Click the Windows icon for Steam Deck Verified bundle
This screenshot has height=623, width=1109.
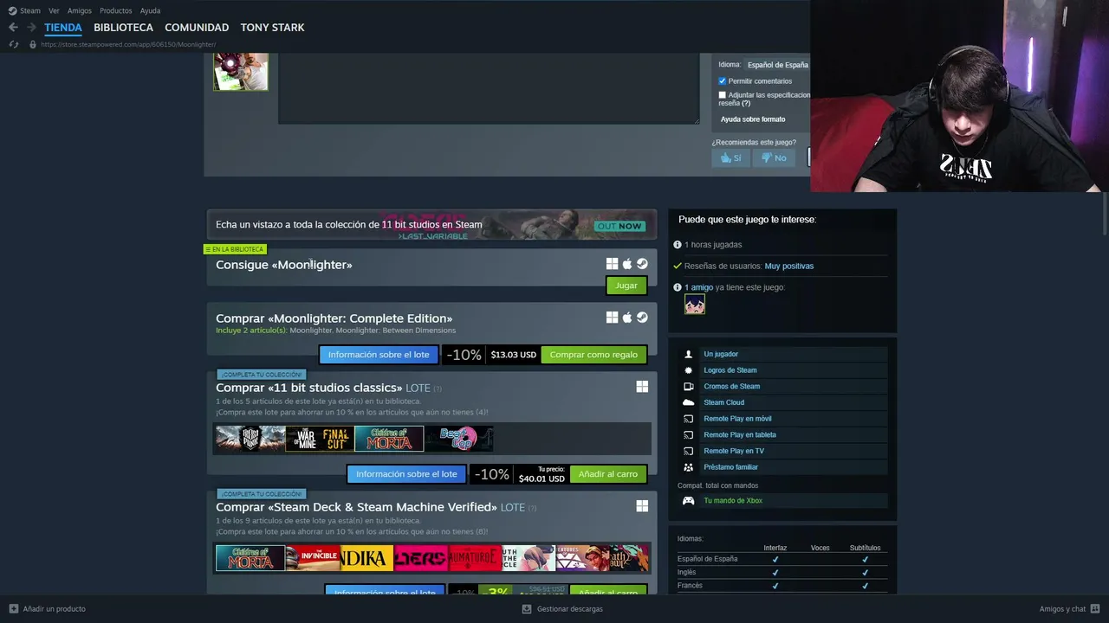coord(642,506)
